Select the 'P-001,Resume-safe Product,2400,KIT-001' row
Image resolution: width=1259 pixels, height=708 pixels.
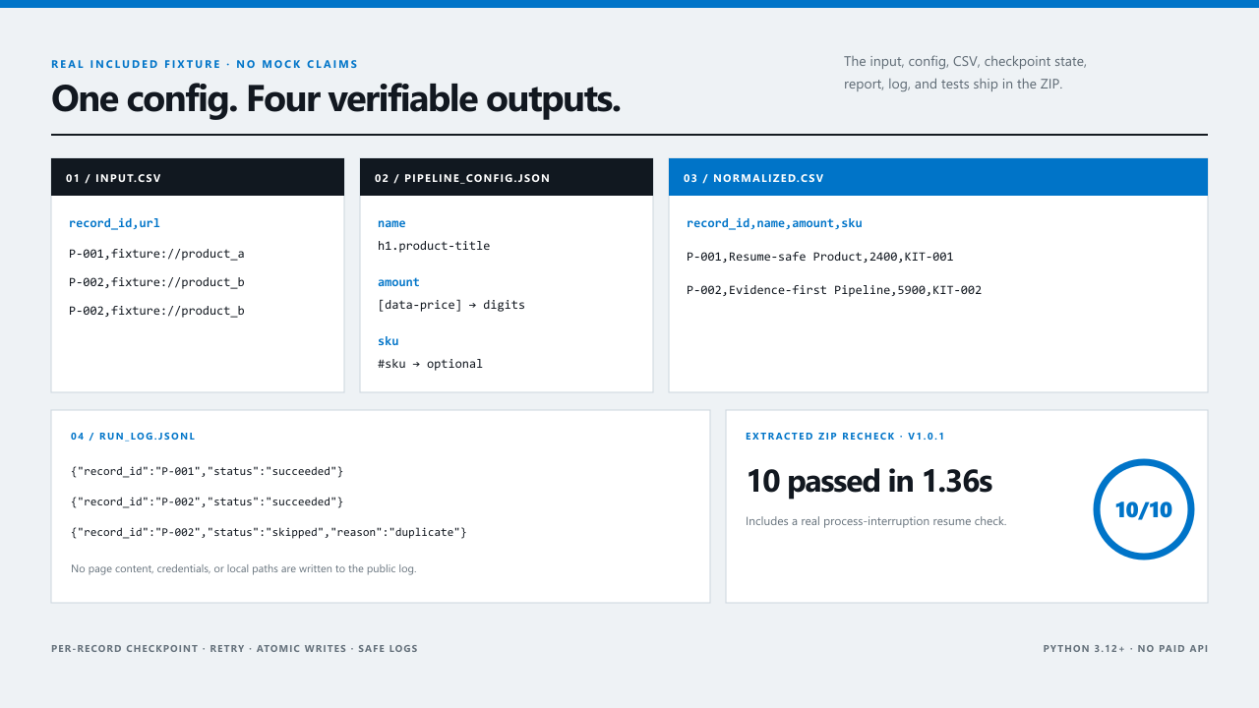819,257
